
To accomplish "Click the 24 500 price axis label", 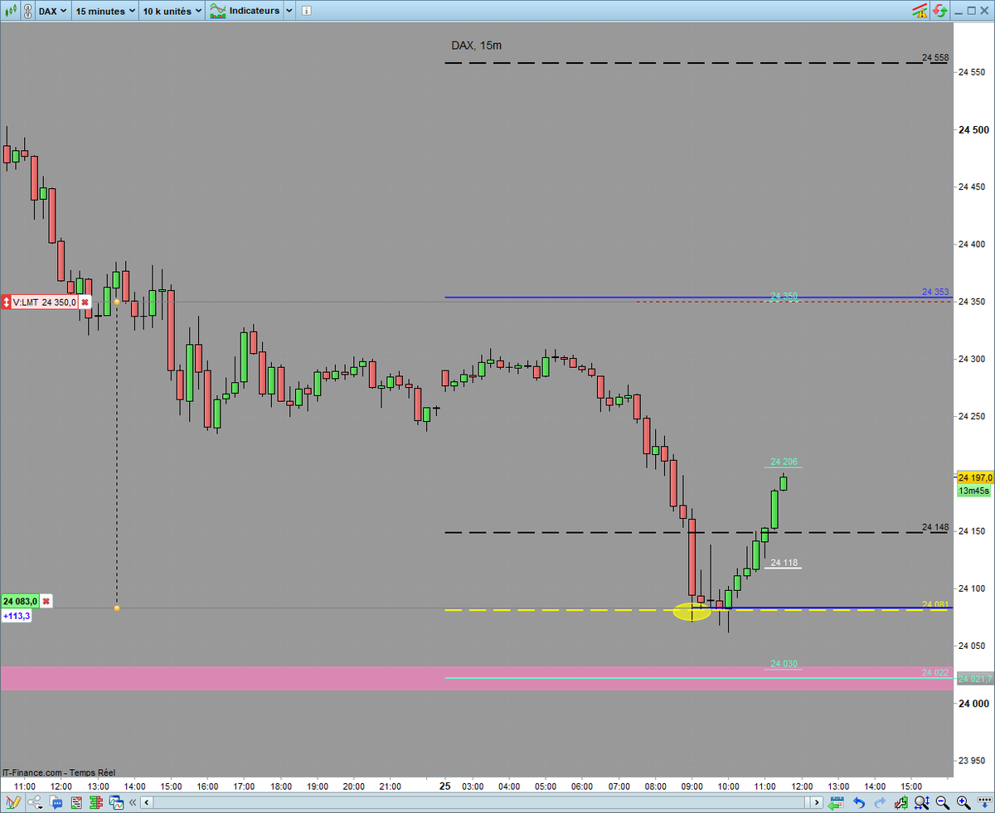I will pos(973,129).
